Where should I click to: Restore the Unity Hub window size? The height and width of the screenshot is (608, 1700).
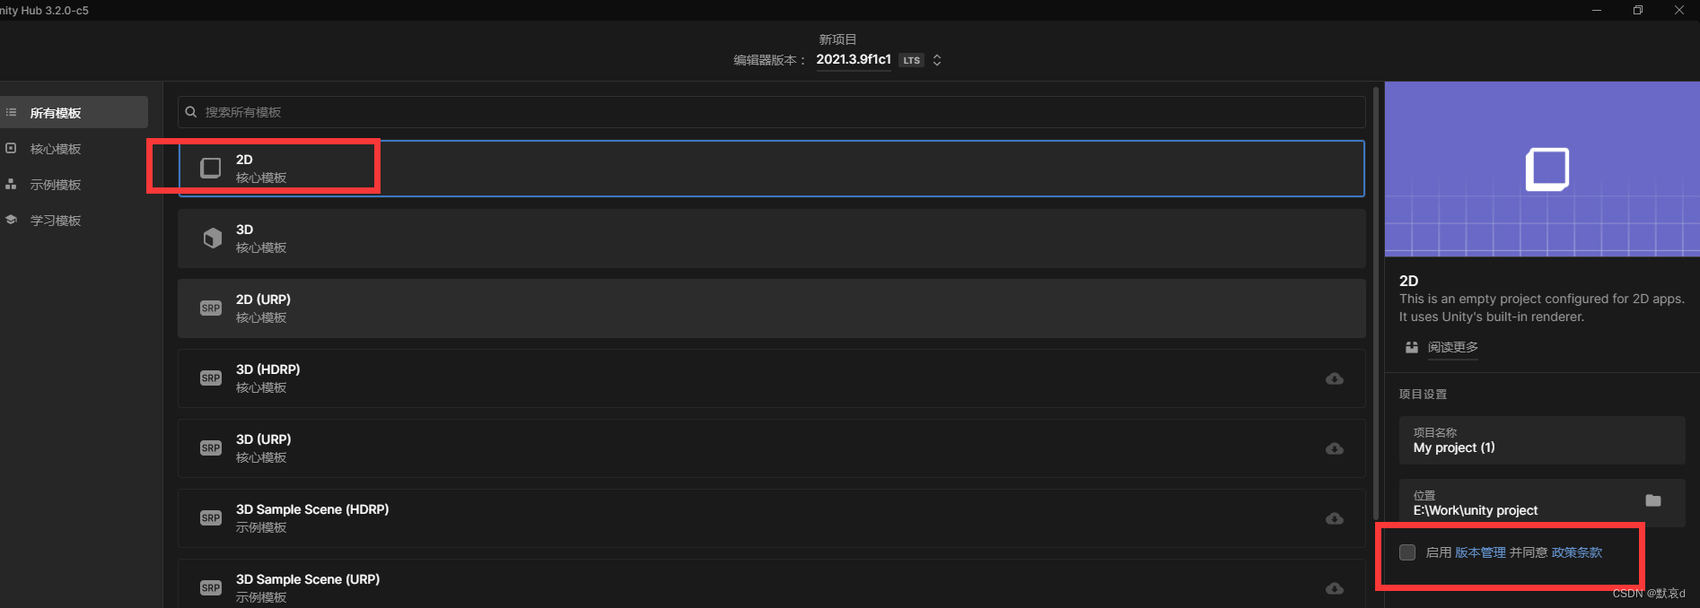1638,10
